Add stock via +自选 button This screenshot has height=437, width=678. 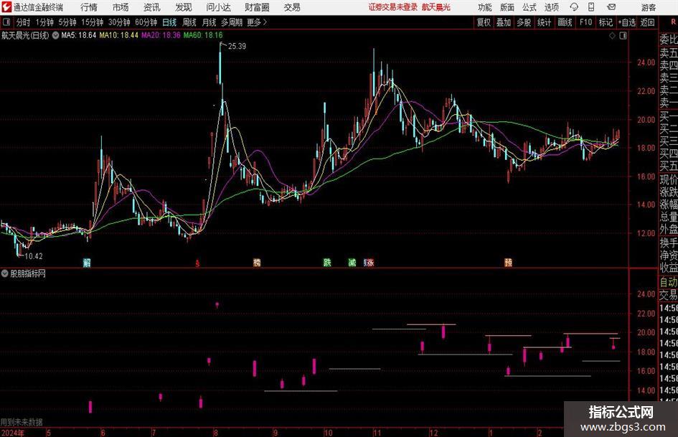(627, 22)
